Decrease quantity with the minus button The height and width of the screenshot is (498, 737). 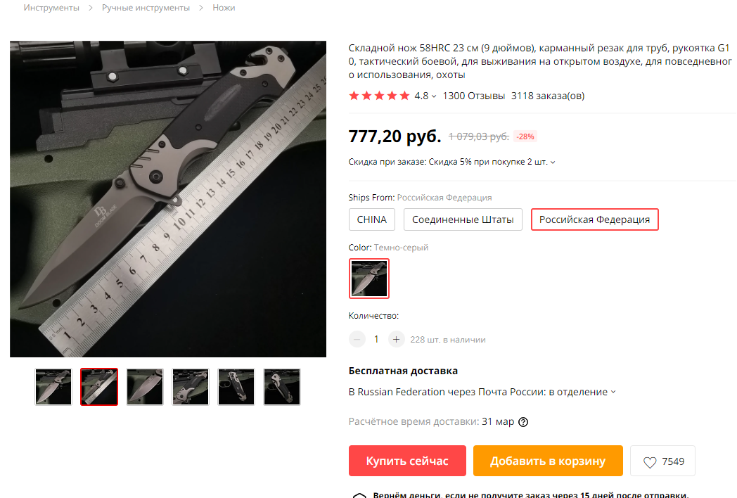click(x=357, y=339)
